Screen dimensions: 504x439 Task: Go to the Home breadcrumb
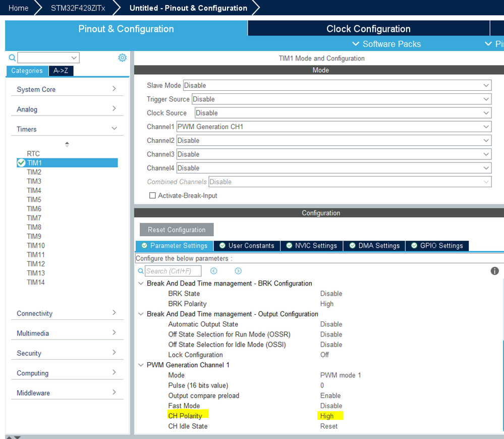[x=18, y=8]
